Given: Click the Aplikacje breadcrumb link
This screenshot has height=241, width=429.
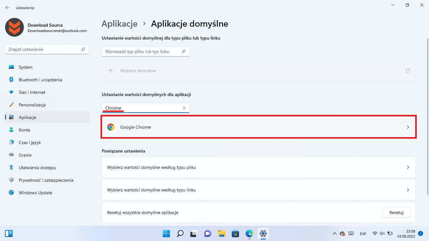Looking at the screenshot, I should [120, 24].
